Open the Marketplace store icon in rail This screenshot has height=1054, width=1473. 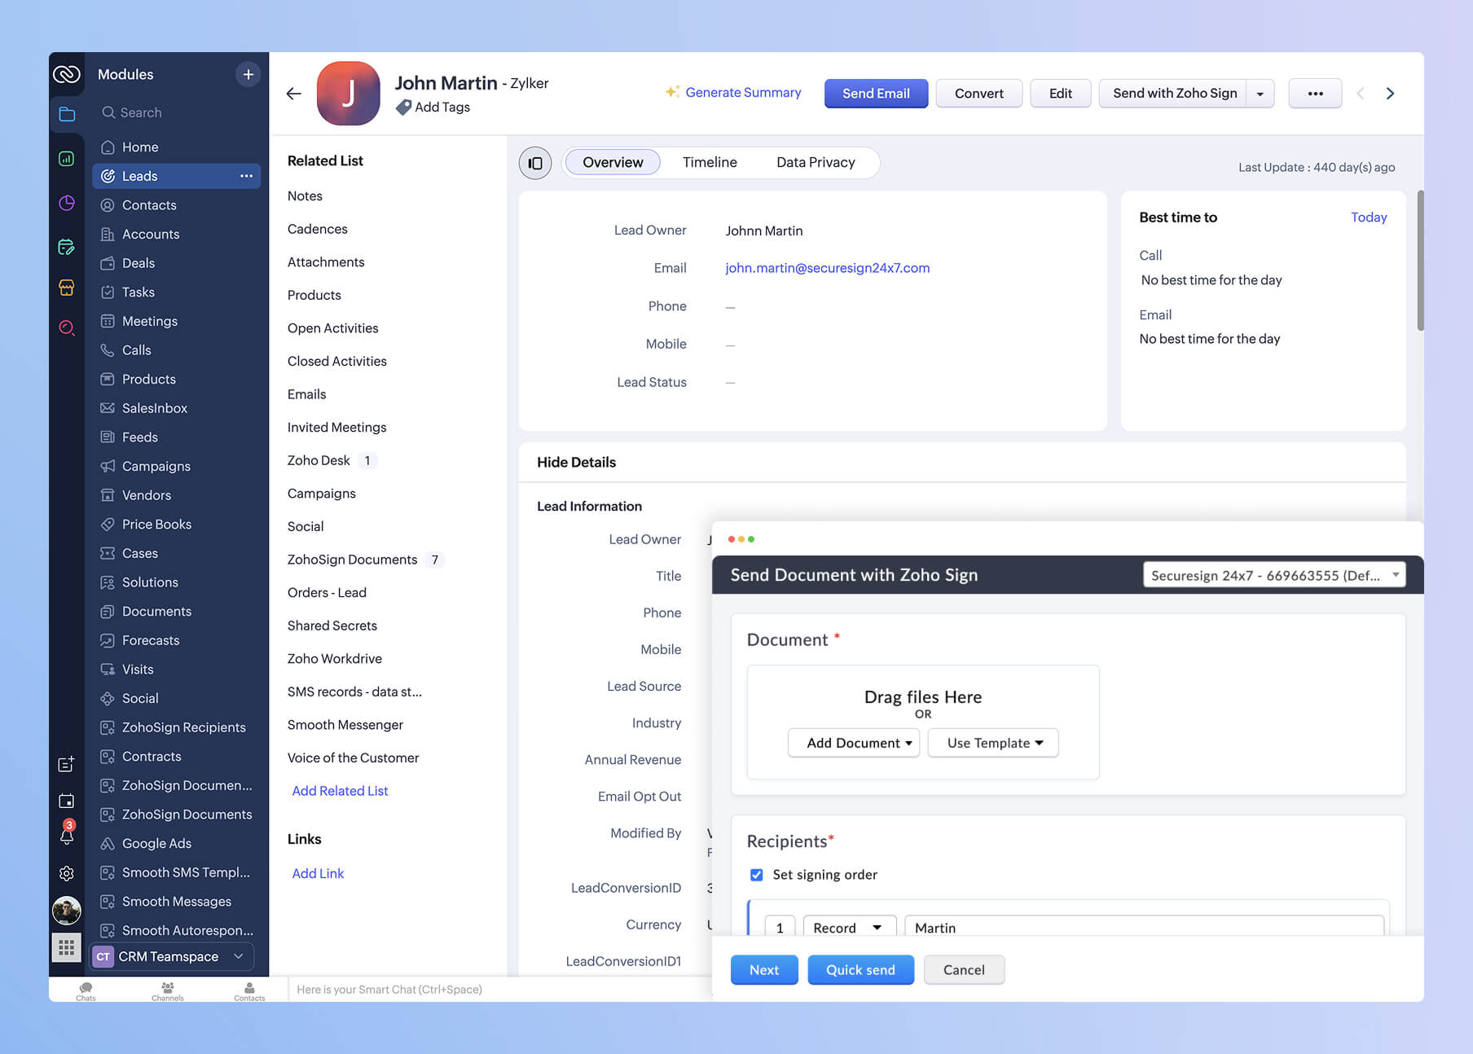(67, 288)
